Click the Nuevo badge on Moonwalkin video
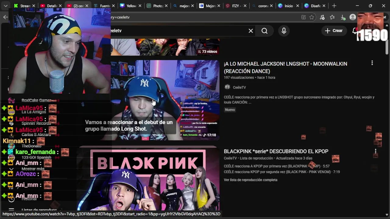The image size is (390, 219). coord(230,109)
